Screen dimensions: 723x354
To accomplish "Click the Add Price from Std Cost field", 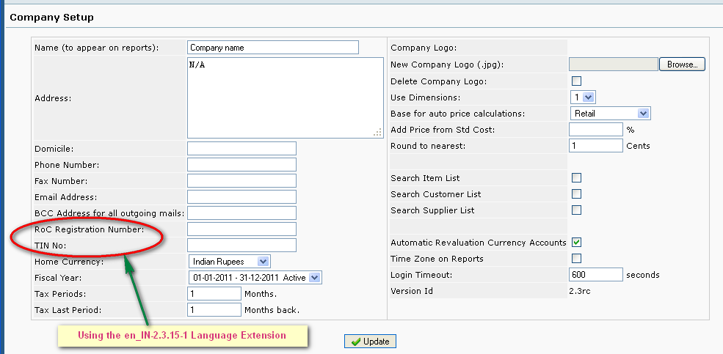I will tap(595, 130).
